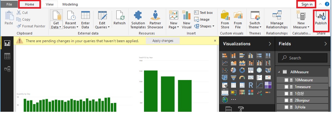The height and width of the screenshot is (113, 332).
Task: Open the Shapes dropdown
Action: [x=204, y=26]
